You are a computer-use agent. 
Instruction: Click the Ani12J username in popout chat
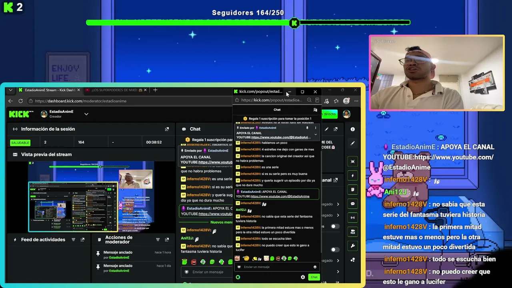[241, 210]
